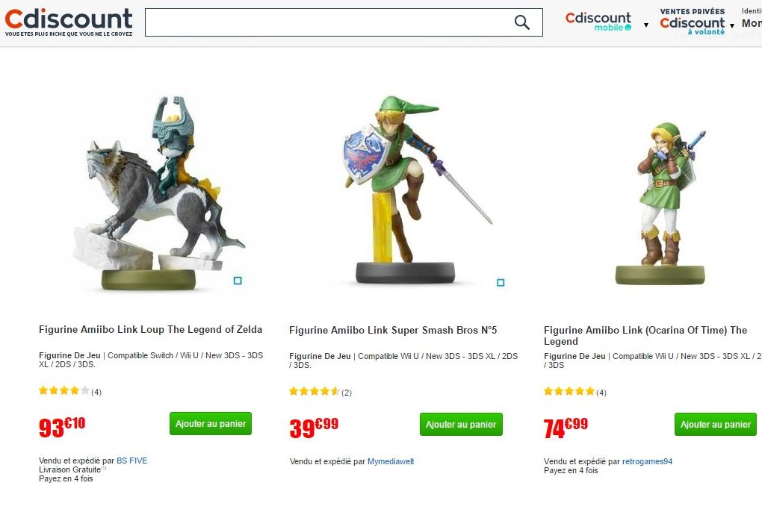Open seller retrogames94 link
This screenshot has width=762, height=515.
coord(647,461)
